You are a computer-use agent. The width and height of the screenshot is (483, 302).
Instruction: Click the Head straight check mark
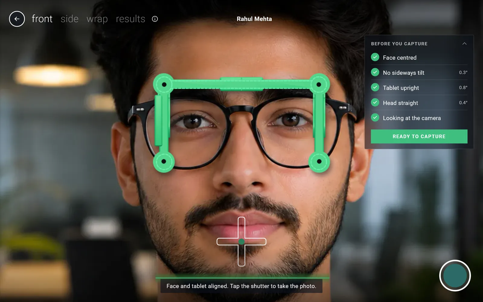pos(375,102)
